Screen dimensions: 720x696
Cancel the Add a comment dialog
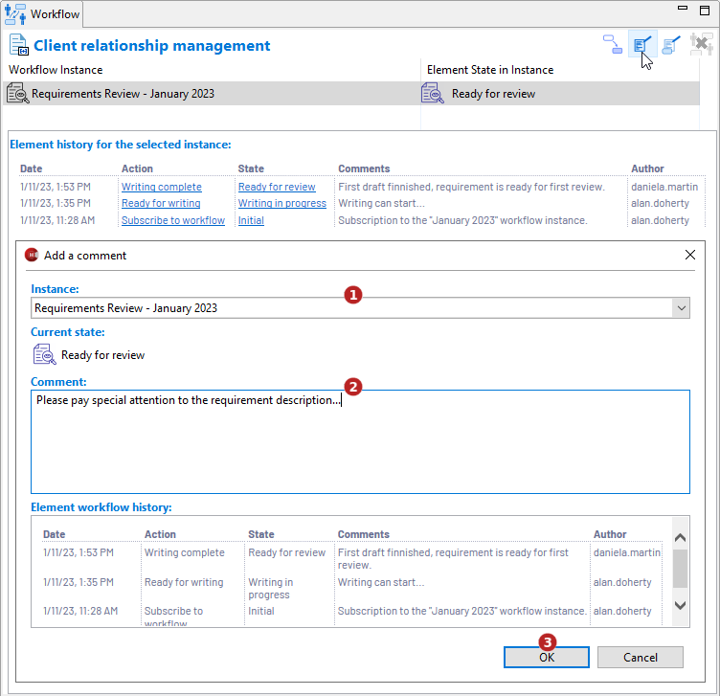(641, 658)
